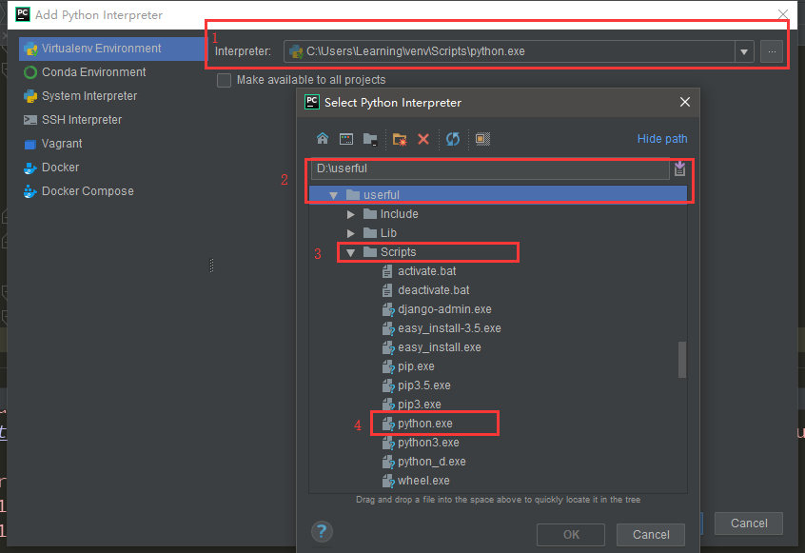Select the userful root folder row
The height and width of the screenshot is (553, 805).
498,195
